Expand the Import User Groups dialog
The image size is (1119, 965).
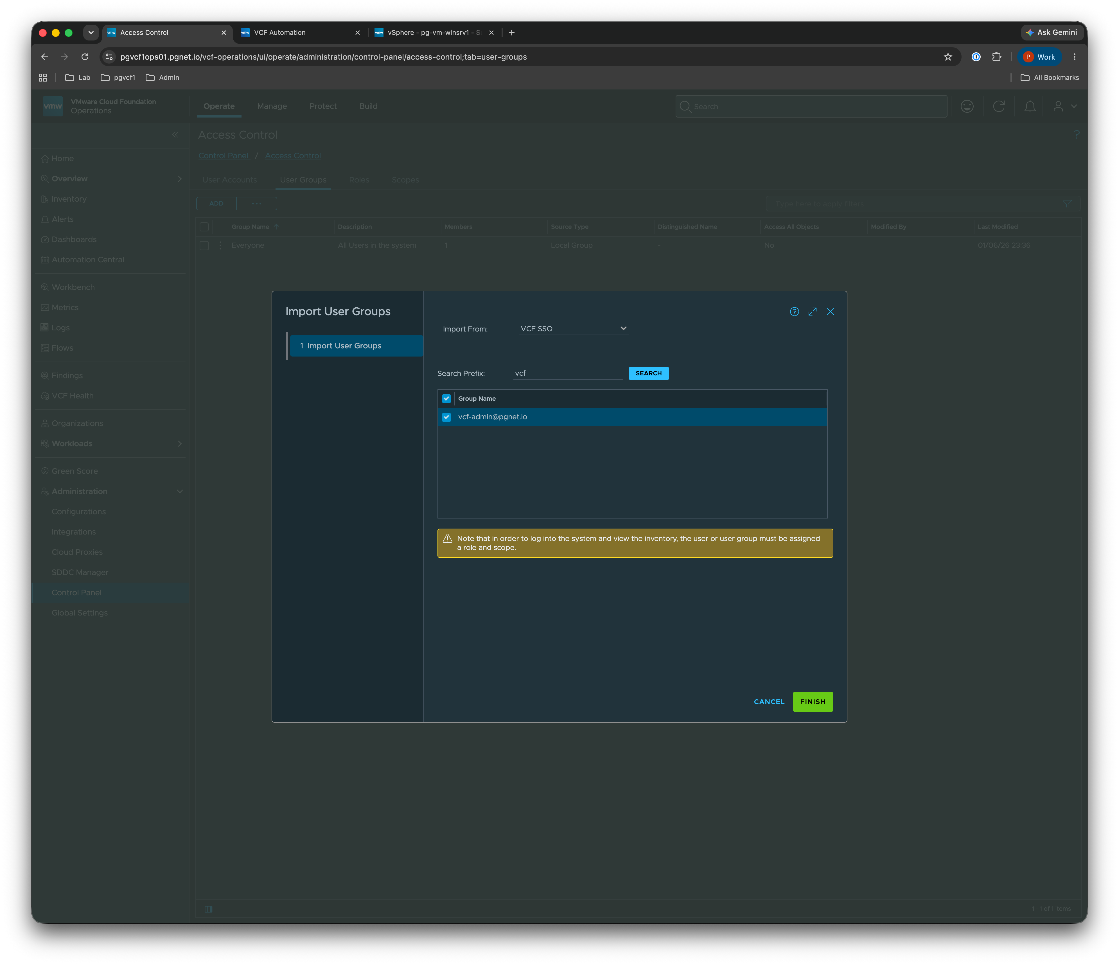click(812, 312)
